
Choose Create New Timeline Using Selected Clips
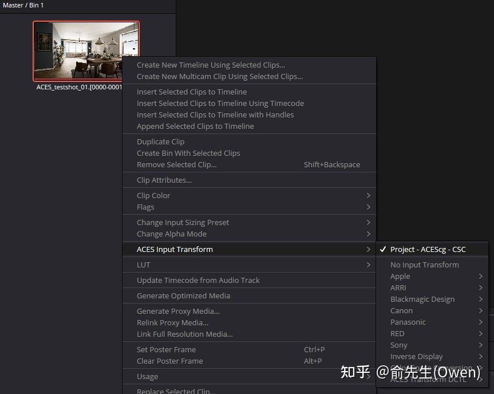pos(211,65)
